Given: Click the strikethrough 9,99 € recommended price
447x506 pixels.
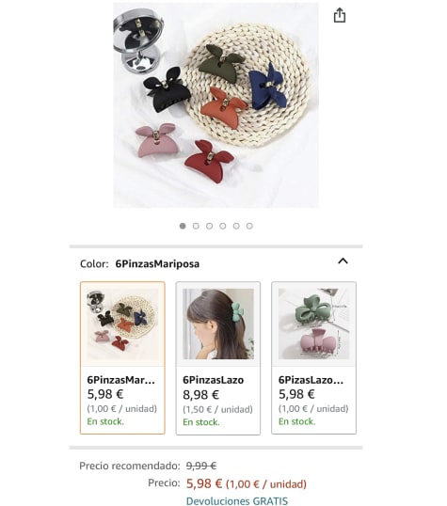Looking at the screenshot, I should [201, 466].
